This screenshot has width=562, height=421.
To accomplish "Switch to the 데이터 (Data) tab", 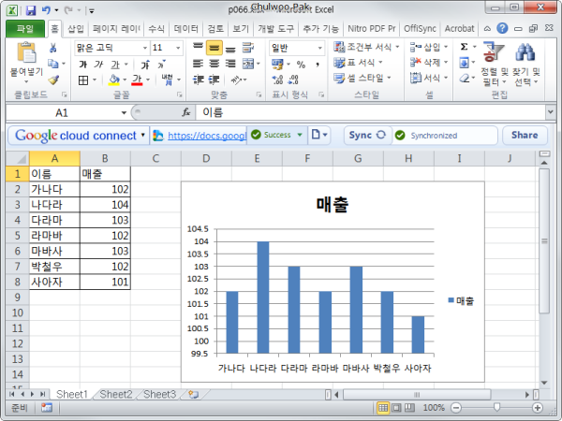I will pyautogui.click(x=185, y=29).
